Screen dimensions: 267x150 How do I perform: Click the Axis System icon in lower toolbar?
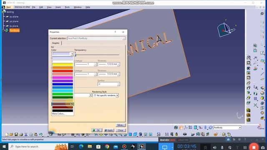[186, 127]
